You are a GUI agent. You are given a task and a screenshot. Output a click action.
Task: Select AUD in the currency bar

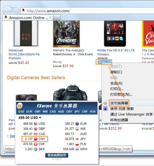[x=61, y=112]
